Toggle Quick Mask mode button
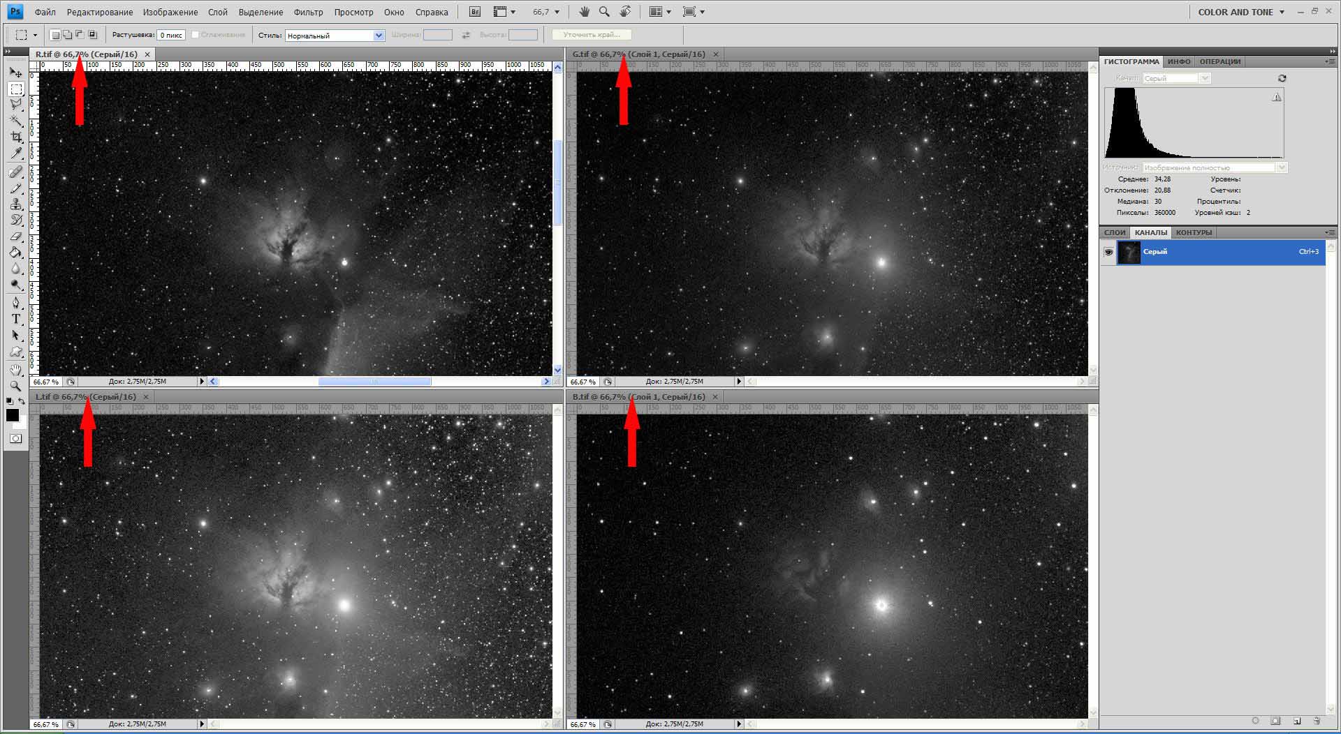The width and height of the screenshot is (1341, 734). click(15, 439)
